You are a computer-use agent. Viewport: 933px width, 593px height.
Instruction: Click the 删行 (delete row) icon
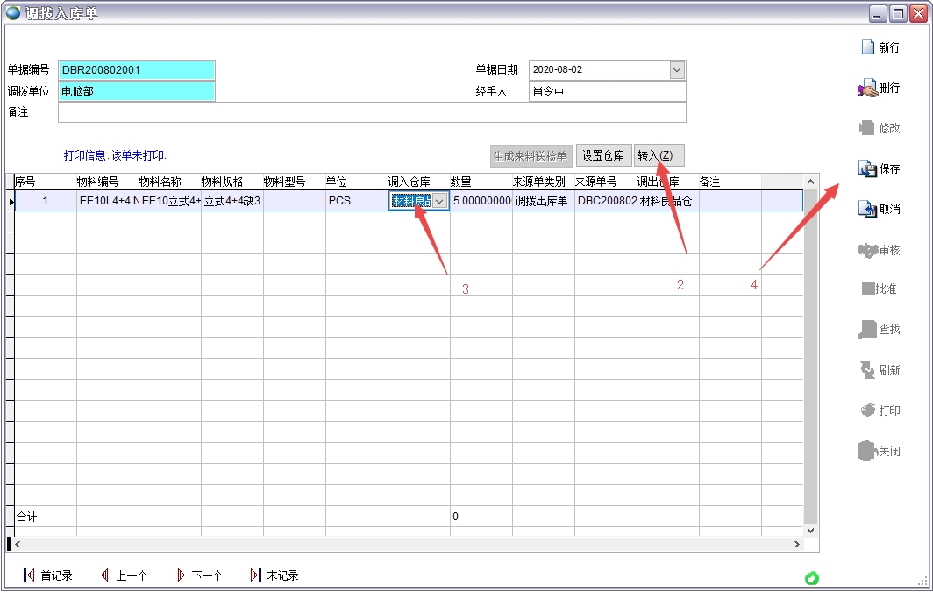(x=866, y=89)
